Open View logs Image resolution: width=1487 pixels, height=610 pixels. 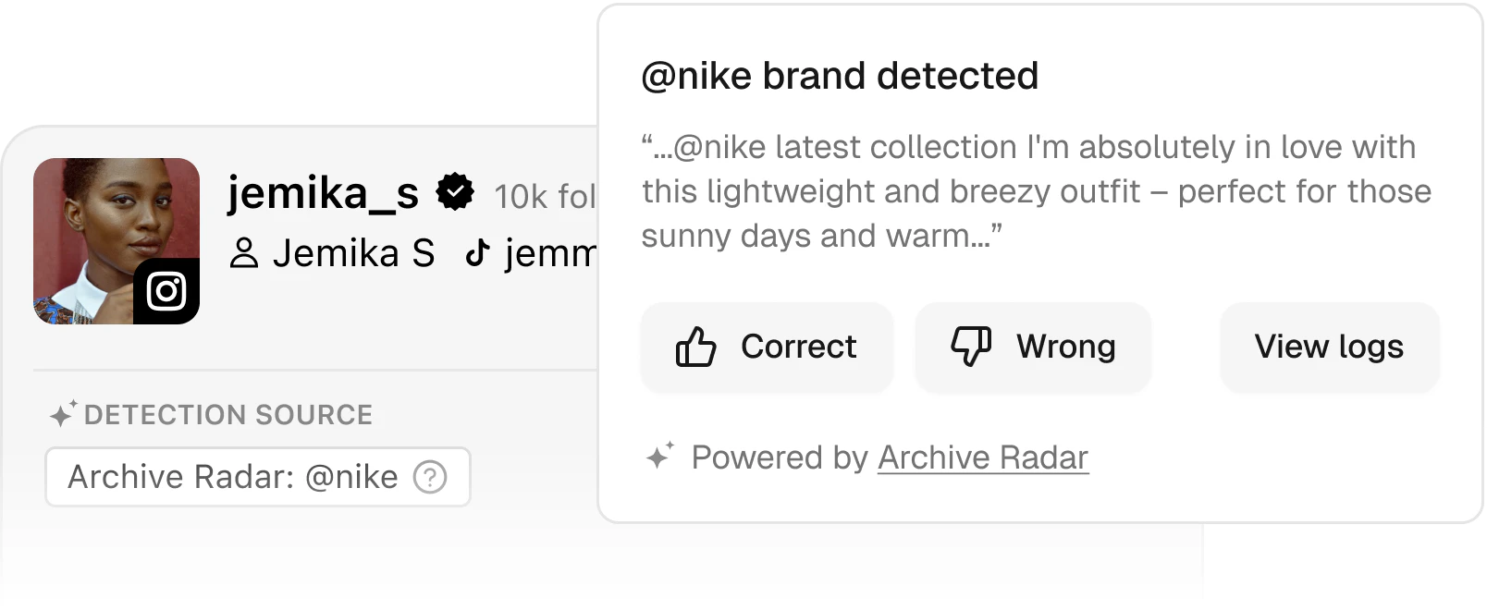click(x=1329, y=348)
